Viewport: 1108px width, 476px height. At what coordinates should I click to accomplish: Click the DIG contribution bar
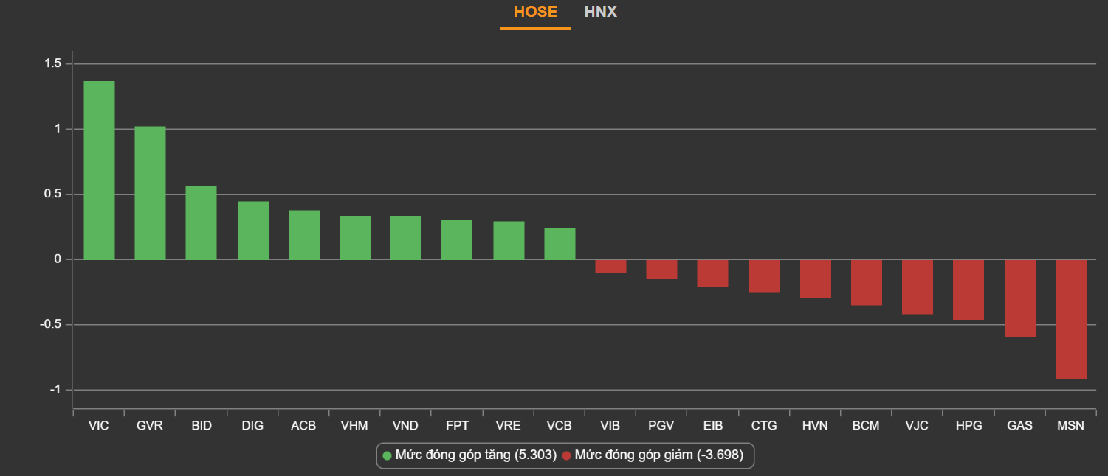[252, 231]
